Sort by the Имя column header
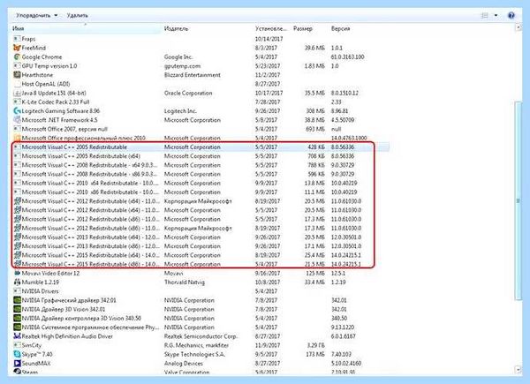The height and width of the screenshot is (384, 530). coord(87,29)
